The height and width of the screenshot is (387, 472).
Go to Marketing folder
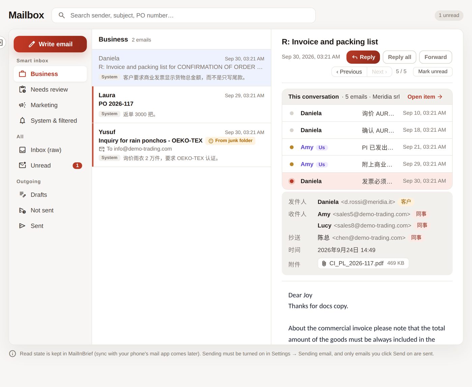[x=50, y=105]
